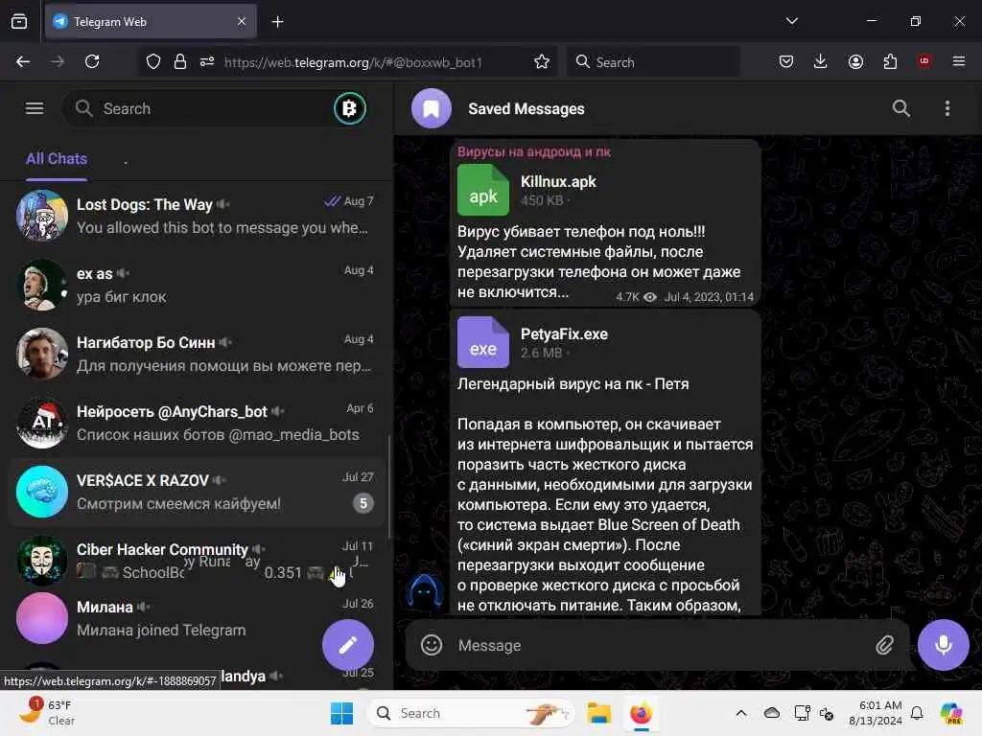Screen dimensions: 982x736
Task: Click the Saved Messages title
Action: (526, 109)
